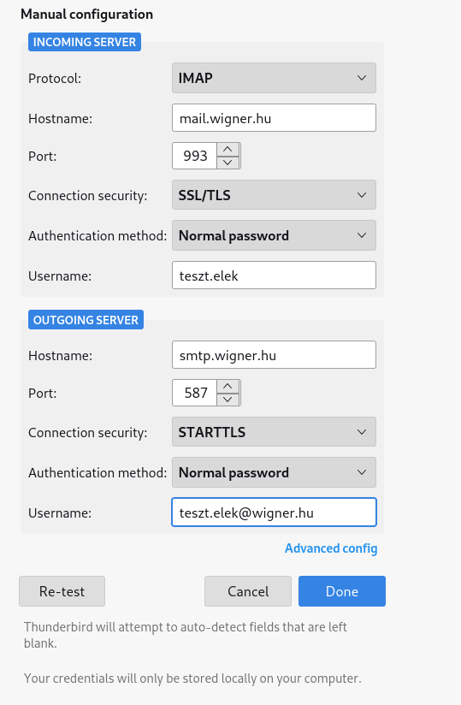Increase the outgoing server port value
The height and width of the screenshot is (705, 461).
228,386
